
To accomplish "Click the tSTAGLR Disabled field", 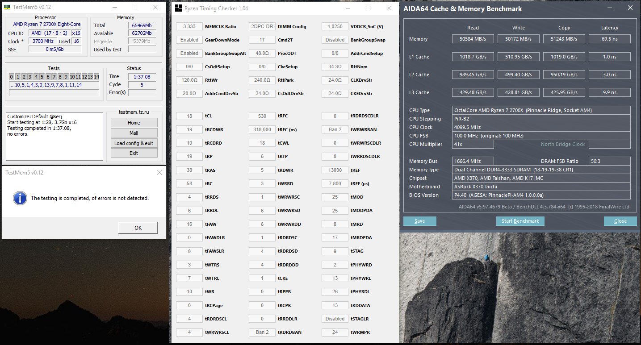I will pyautogui.click(x=335, y=319).
